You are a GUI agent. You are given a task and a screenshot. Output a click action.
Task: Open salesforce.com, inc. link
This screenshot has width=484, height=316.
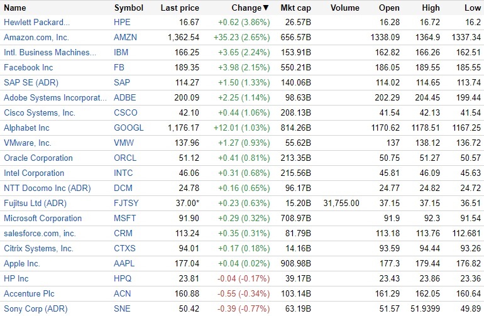coord(40,233)
